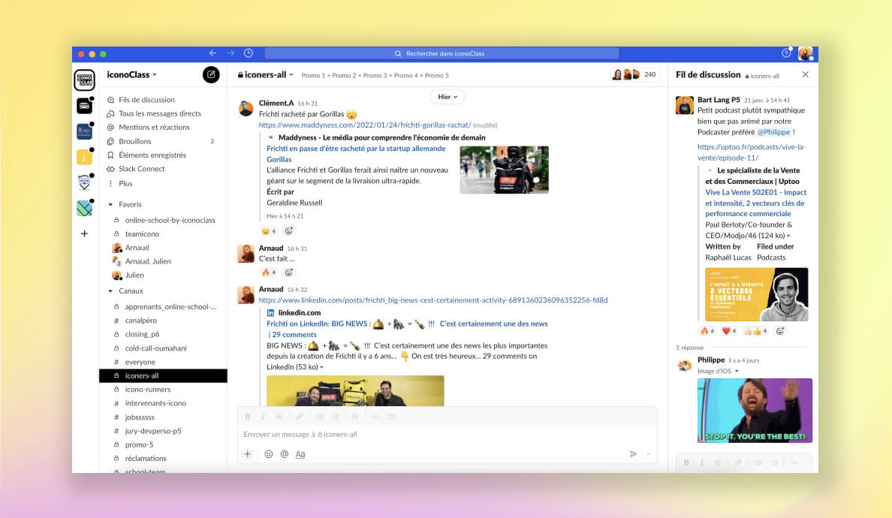
Task: Toggle heart reaction in thread
Action: (x=729, y=331)
